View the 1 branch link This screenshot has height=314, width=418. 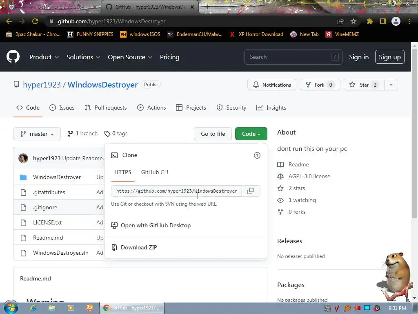click(x=82, y=134)
